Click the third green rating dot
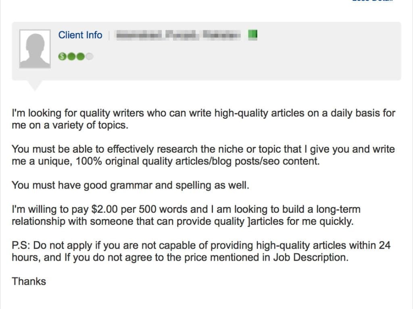 (80, 57)
